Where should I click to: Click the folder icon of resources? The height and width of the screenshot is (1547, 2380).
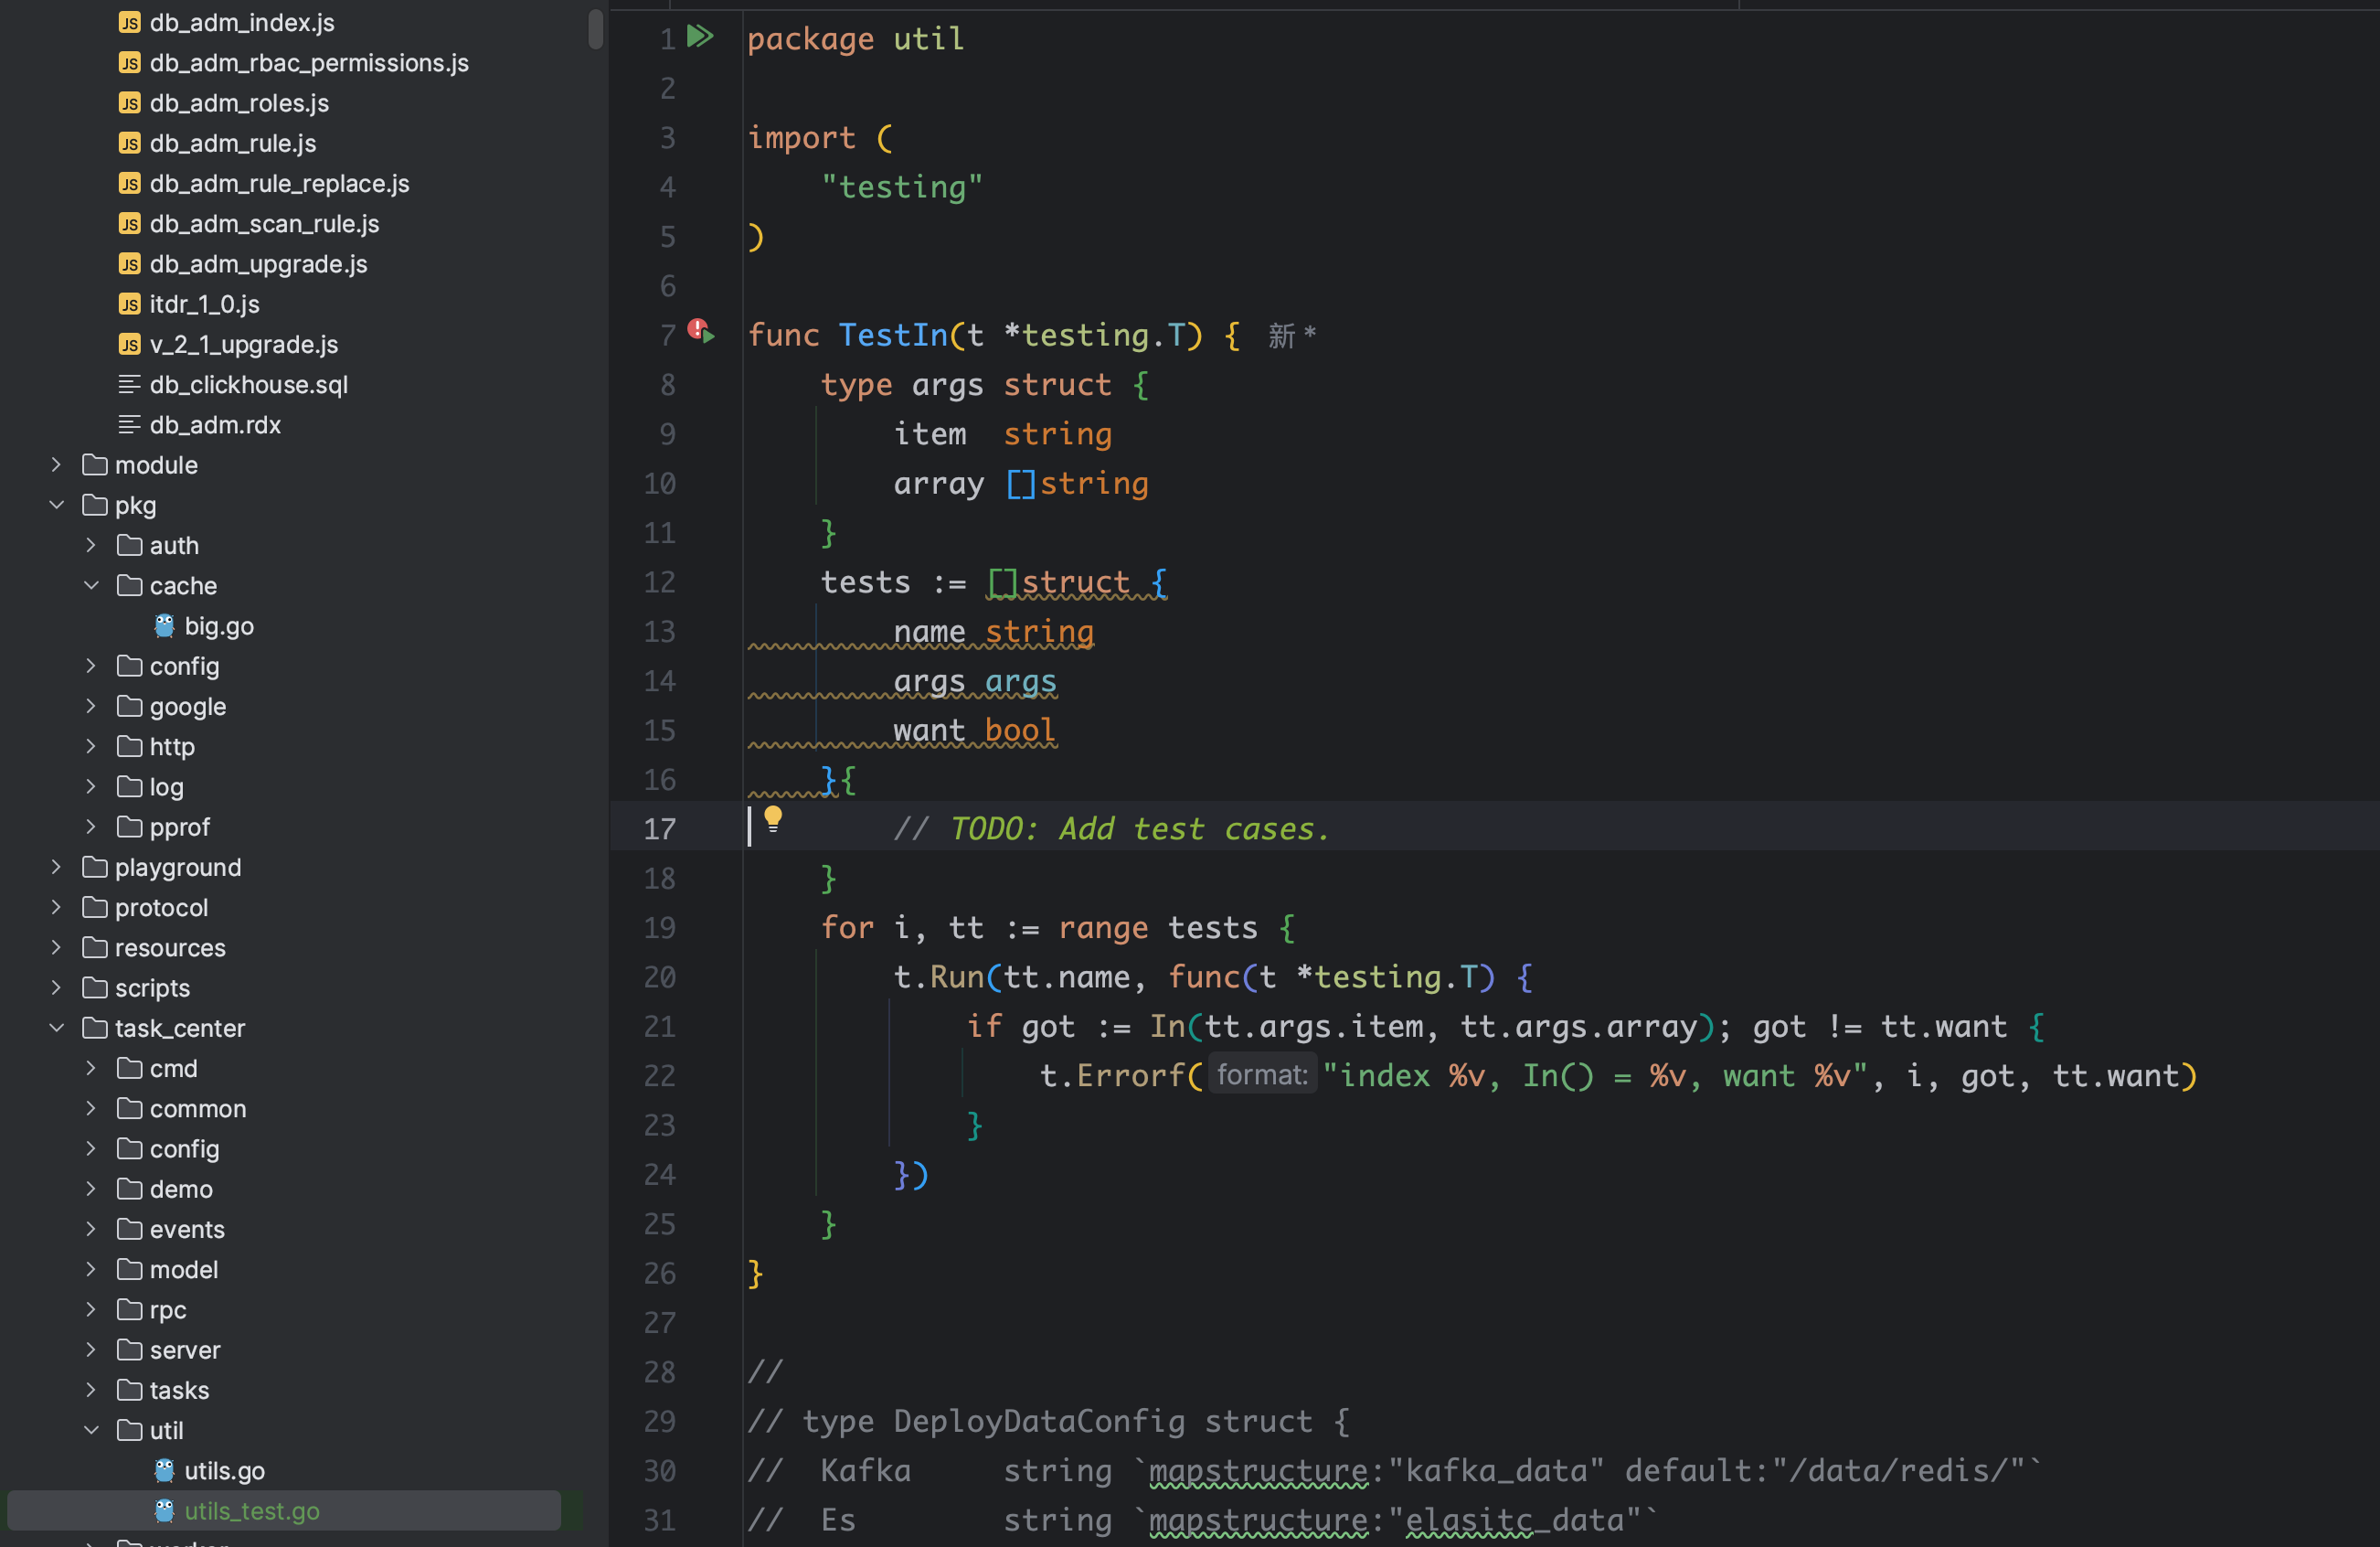[95, 946]
